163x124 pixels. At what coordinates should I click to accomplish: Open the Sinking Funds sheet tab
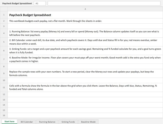click(x=68, y=122)
